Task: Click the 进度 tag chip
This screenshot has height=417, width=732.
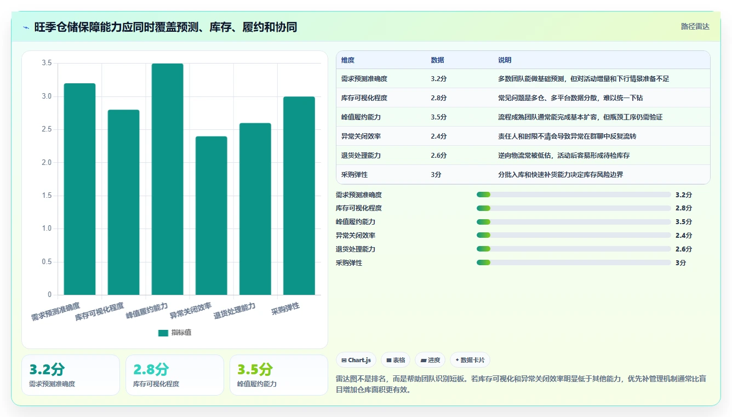Action: (430, 360)
